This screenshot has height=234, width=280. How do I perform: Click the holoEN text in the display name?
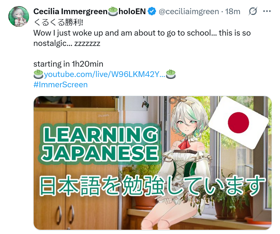tap(132, 11)
